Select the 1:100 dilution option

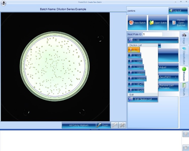tap(135, 56)
